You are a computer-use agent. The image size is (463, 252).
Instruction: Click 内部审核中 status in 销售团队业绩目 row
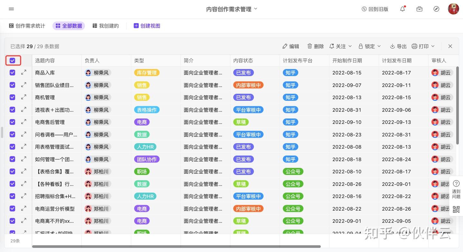(248, 85)
